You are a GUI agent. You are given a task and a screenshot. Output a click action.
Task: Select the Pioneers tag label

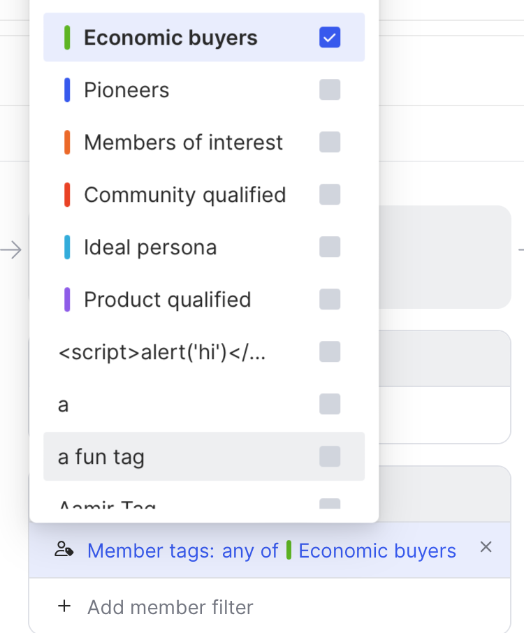point(126,90)
